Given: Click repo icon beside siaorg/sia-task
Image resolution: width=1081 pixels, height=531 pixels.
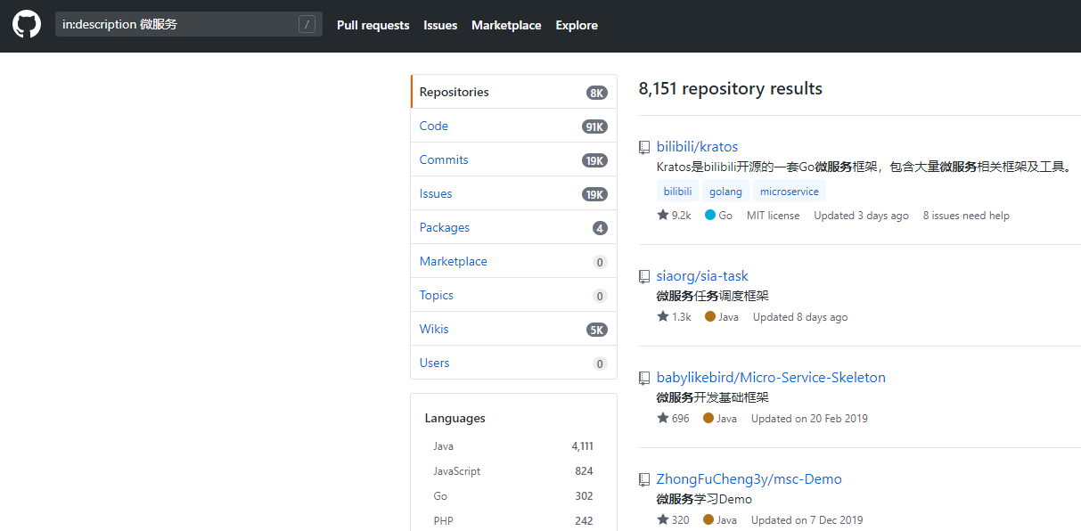Looking at the screenshot, I should tap(644, 276).
